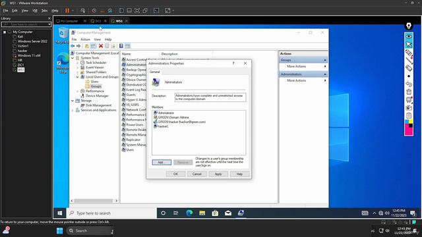Click the host Windows Start button
The width and height of the screenshot is (422, 237).
59,230
